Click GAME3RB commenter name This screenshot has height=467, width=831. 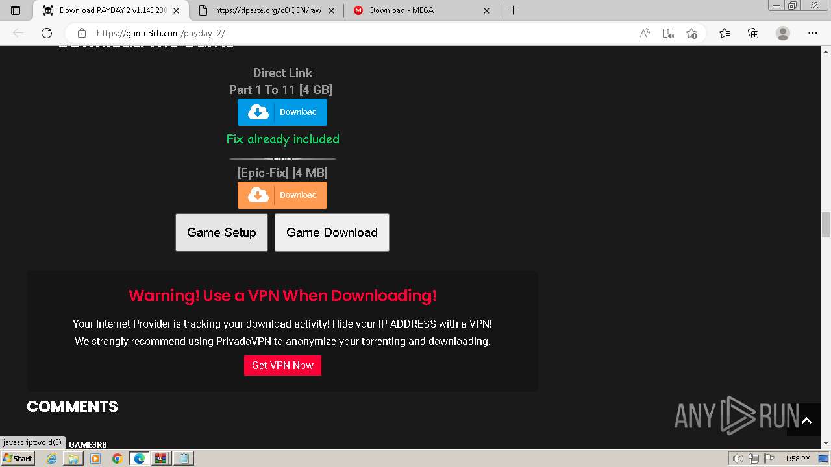(88, 444)
